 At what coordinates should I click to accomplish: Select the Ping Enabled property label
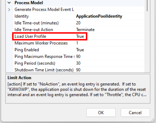(27, 50)
